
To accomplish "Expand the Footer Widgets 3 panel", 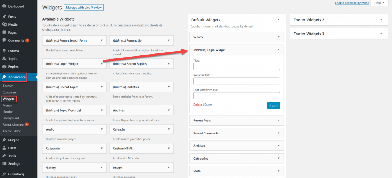I will (381, 34).
